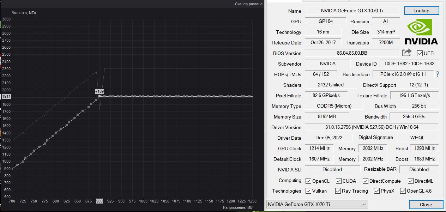Toggle the CUDA checkbox
The width and height of the screenshot is (446, 212).
click(x=339, y=181)
